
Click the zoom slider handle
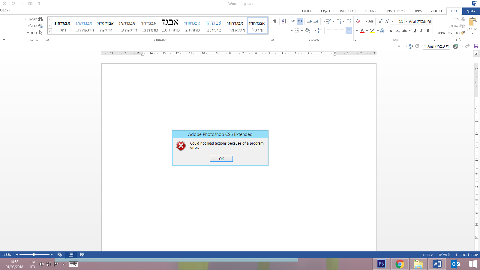34,255
